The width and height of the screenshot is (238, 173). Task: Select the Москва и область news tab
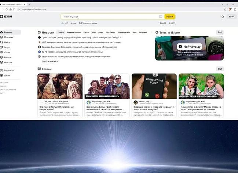74,32
